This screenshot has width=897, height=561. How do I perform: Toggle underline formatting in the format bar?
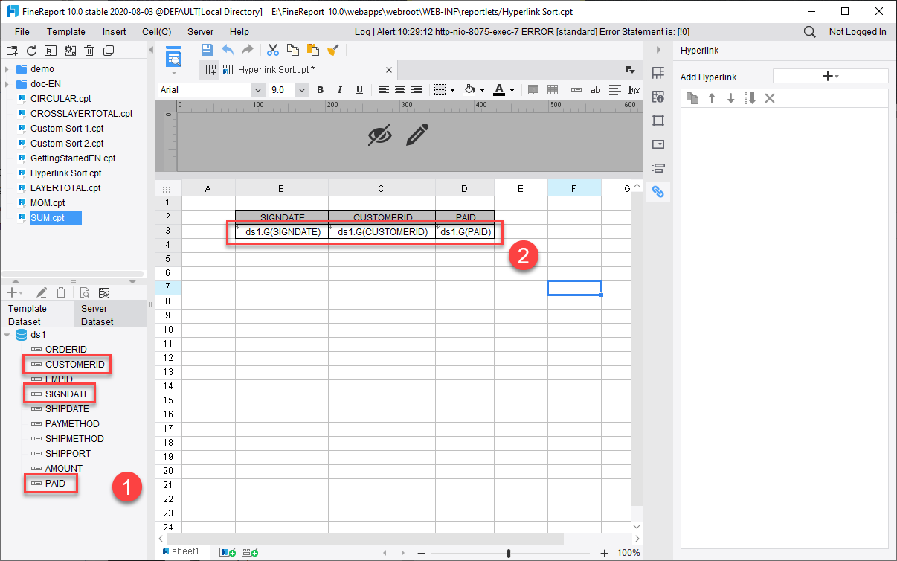[359, 89]
